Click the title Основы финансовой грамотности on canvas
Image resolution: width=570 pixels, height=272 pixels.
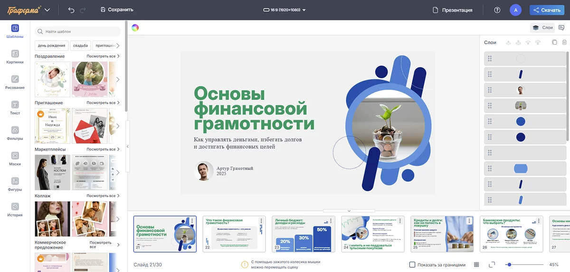click(x=254, y=109)
